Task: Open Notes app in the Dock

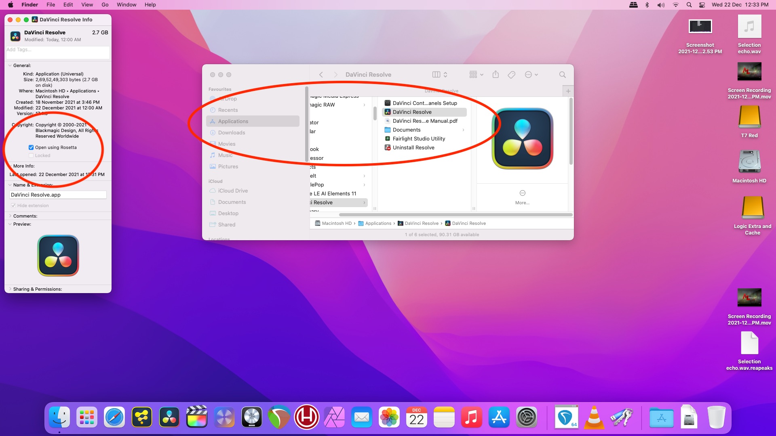Action: point(444,417)
